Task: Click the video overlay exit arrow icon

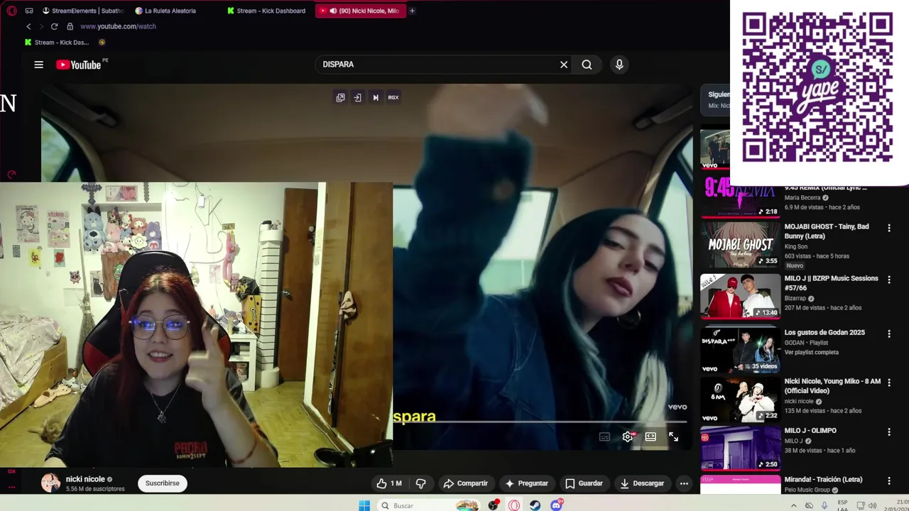Action: point(357,97)
